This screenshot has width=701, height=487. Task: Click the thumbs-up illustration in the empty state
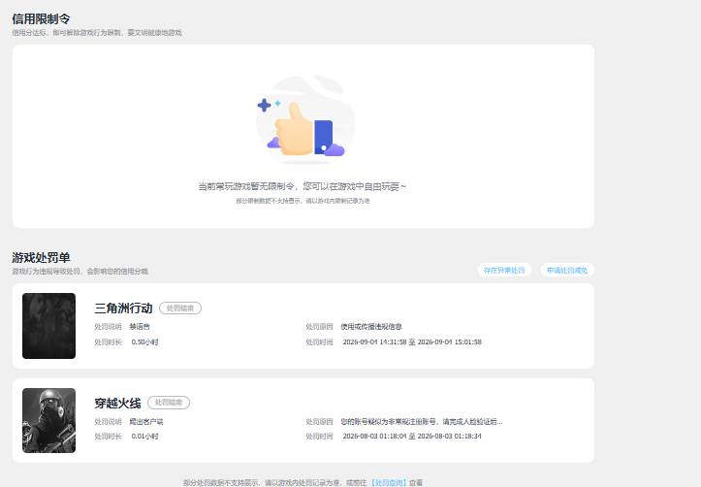[x=303, y=120]
